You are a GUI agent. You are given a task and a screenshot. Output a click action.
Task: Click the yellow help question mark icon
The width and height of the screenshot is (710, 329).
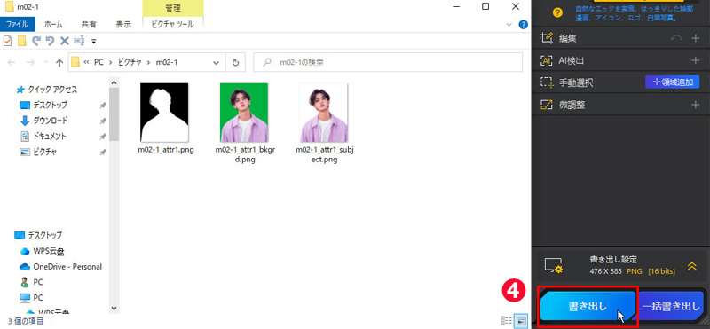(558, 12)
